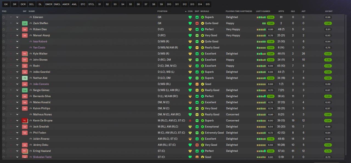Click Erling Haaland's 7.73 average rating

coord(328,151)
